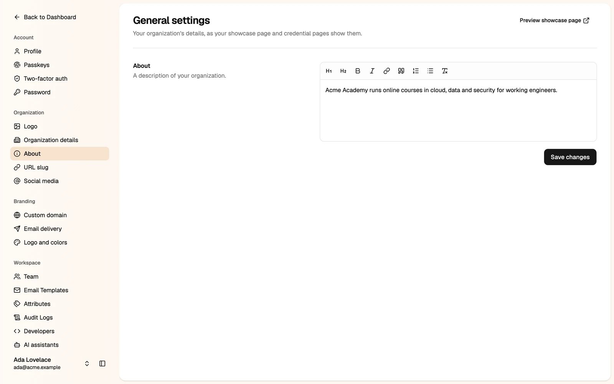Open the Attributes page
The image size is (614, 384).
pos(59,304)
